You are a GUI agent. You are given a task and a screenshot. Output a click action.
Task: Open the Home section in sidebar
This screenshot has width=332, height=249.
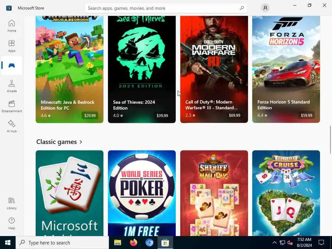click(x=12, y=26)
